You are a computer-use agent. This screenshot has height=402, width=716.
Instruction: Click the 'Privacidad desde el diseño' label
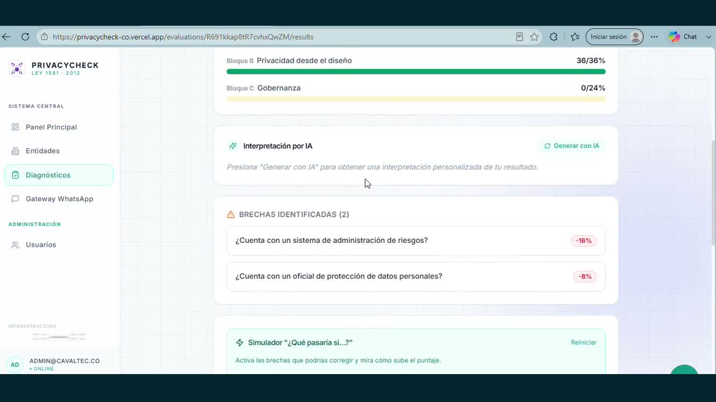tap(304, 60)
